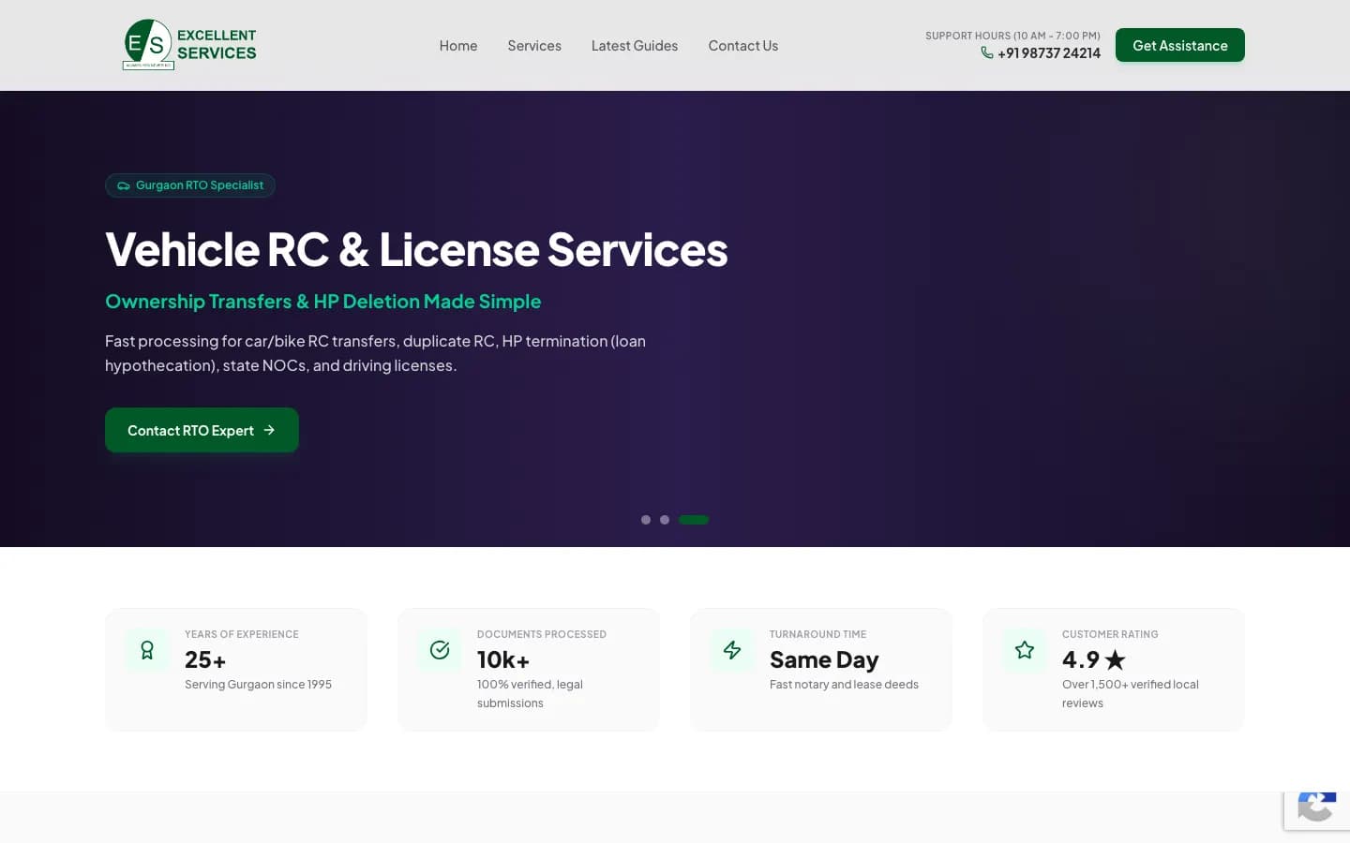Click the Get Assistance button
Image resolution: width=1350 pixels, height=843 pixels.
coord(1180,45)
